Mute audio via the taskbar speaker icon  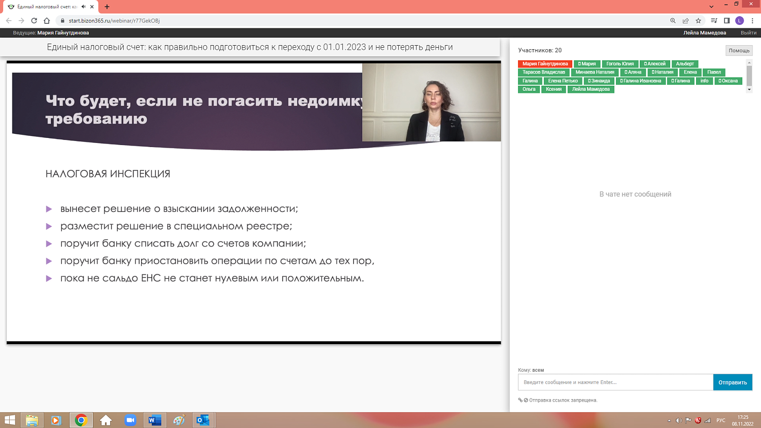tap(679, 420)
